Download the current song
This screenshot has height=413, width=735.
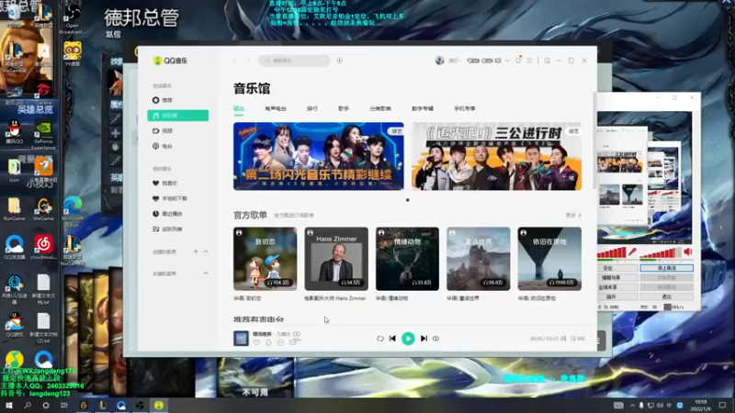(268, 342)
